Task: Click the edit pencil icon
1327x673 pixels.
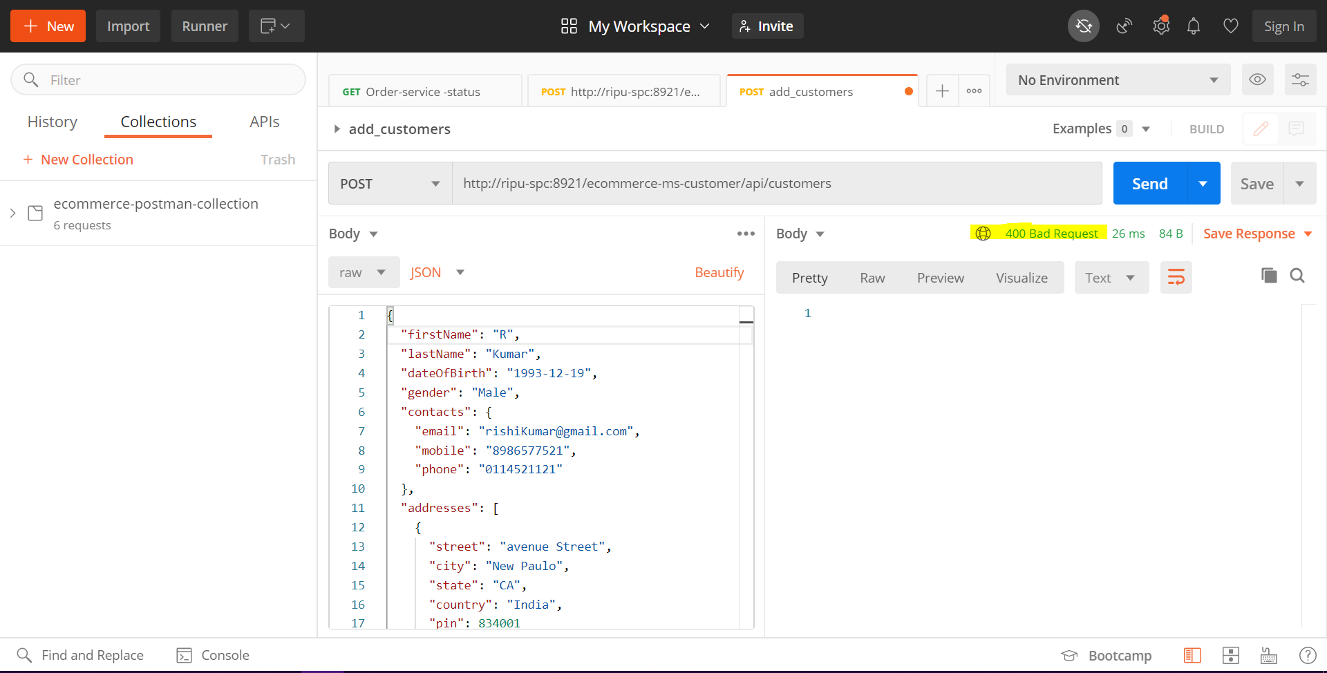Action: [1261, 129]
